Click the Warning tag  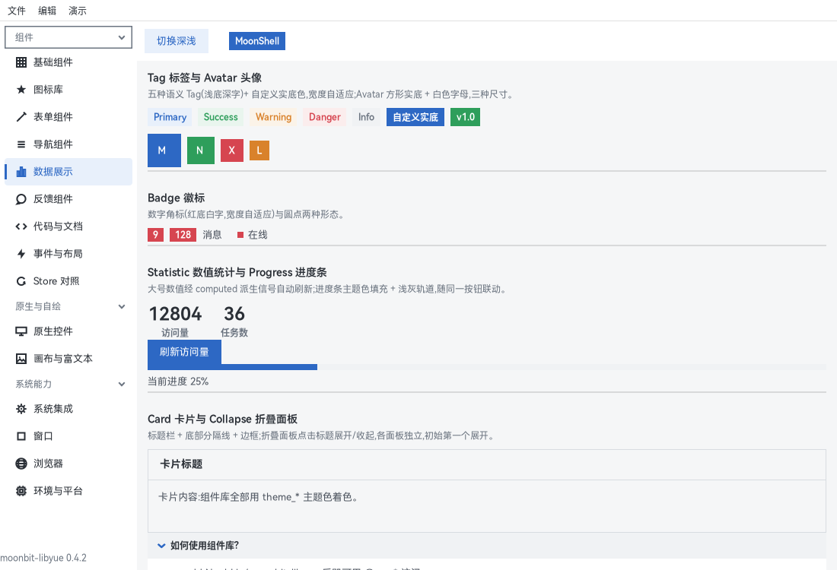pos(273,117)
